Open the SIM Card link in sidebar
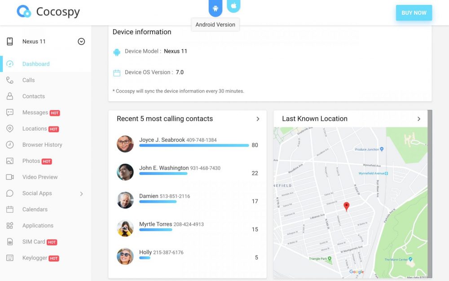The width and height of the screenshot is (449, 281). [x=34, y=242]
